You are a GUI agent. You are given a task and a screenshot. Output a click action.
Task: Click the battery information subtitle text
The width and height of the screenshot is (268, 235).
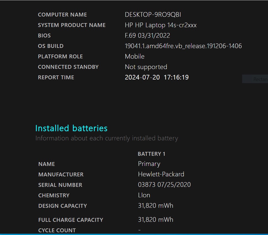coord(107,138)
